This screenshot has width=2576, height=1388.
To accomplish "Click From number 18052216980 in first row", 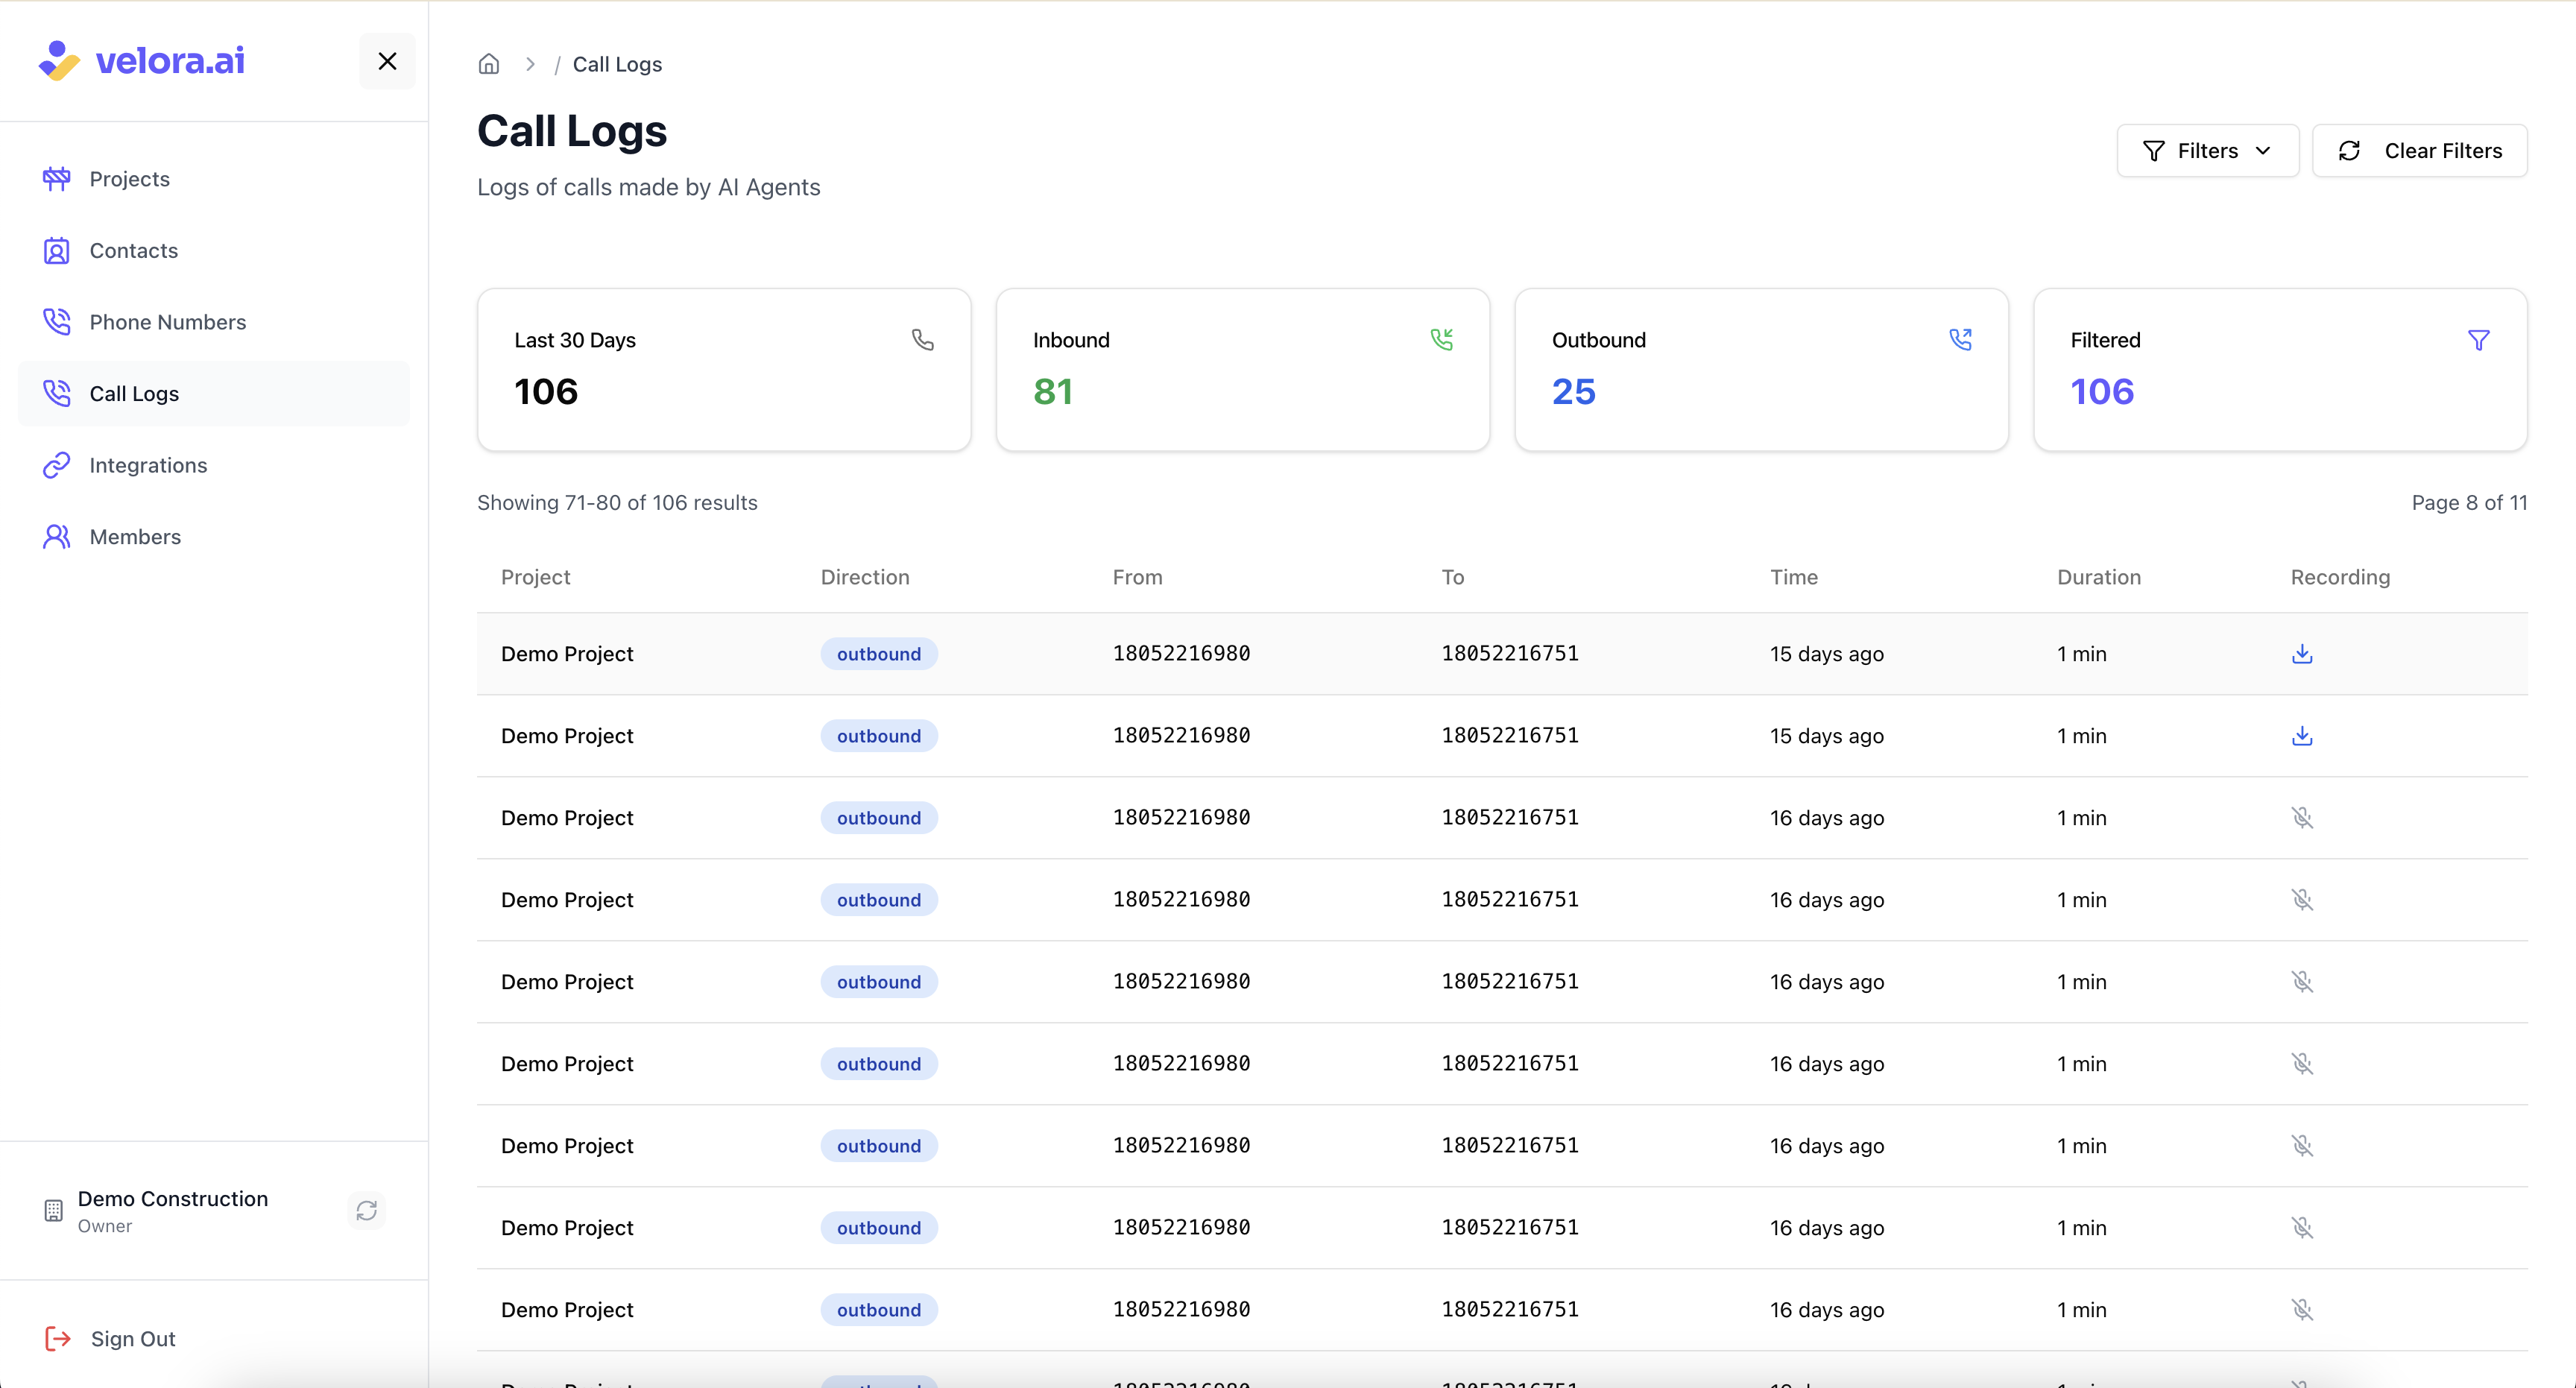I will (x=1181, y=654).
